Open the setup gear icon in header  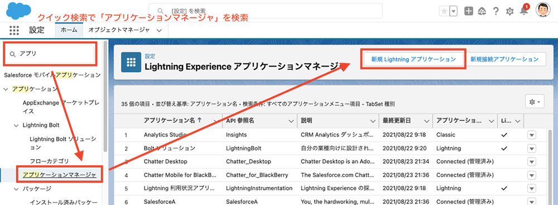[509, 11]
